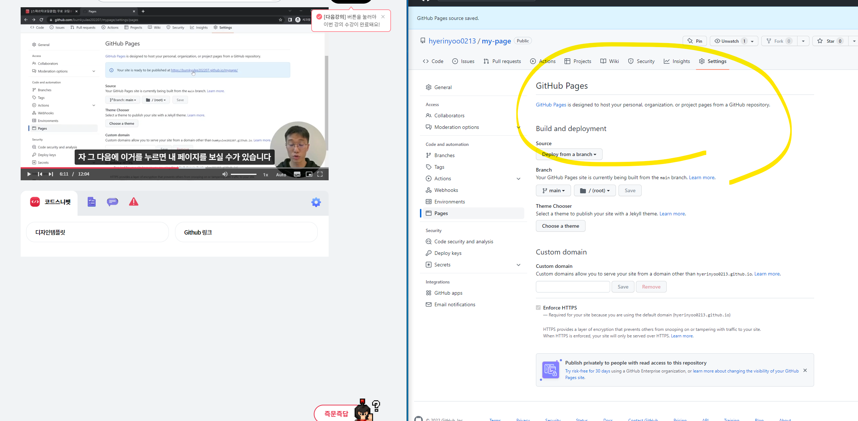Open the fork options dropdown arrow
This screenshot has height=421, width=858.
[803, 41]
